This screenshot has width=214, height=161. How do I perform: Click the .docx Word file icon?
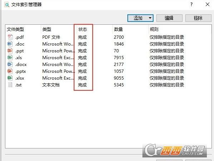[x=10, y=64]
